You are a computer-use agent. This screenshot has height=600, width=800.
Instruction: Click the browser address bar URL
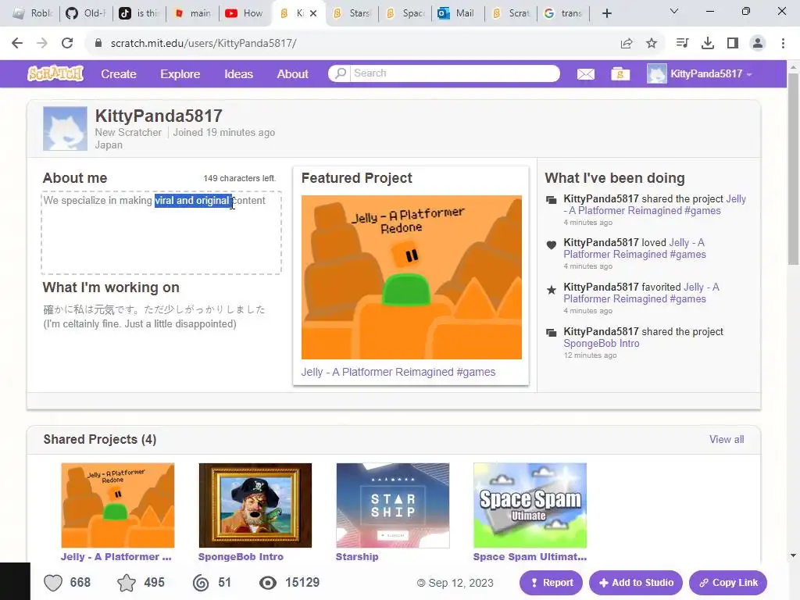(x=204, y=44)
